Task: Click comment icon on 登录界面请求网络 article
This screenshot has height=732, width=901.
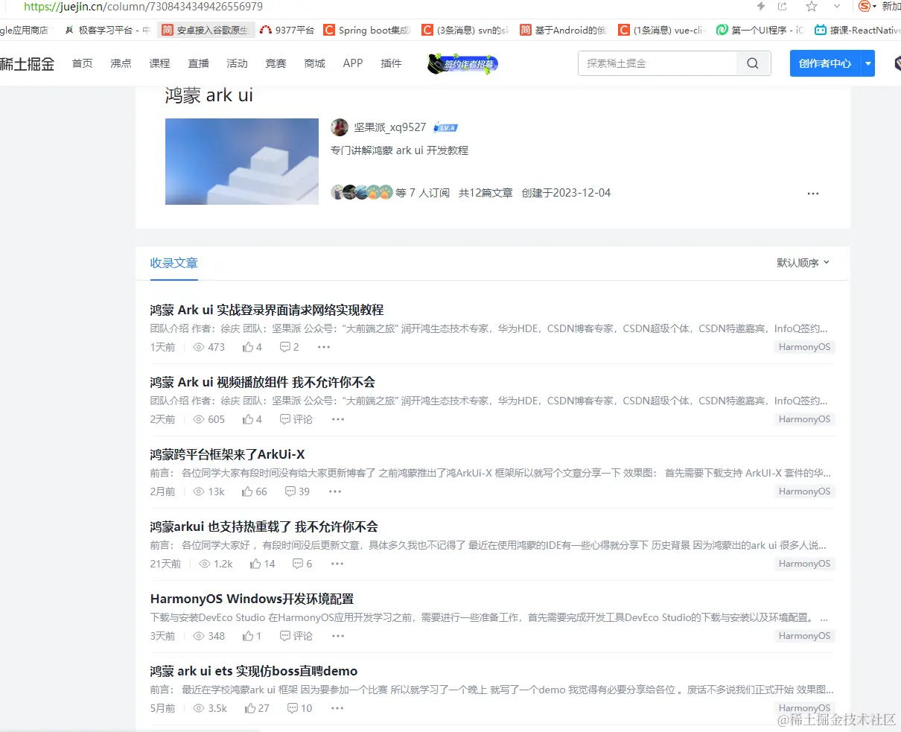Action: pos(284,347)
